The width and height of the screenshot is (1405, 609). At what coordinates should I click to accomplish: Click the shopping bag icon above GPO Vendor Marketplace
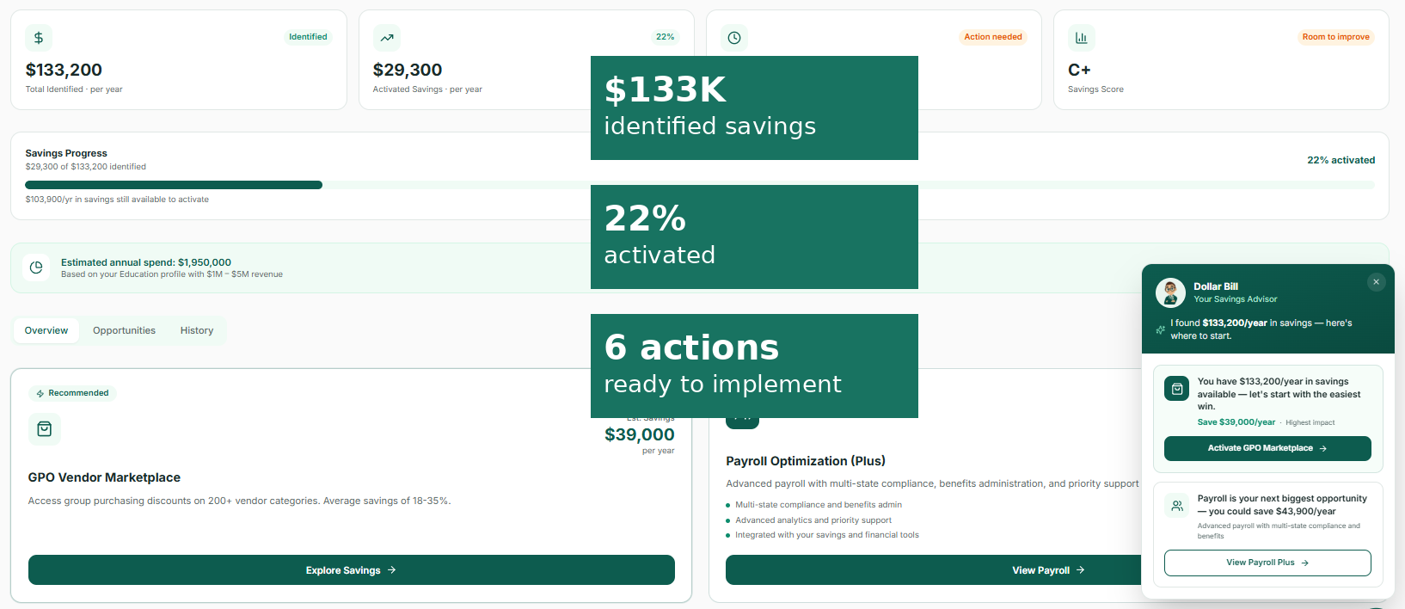click(x=45, y=429)
